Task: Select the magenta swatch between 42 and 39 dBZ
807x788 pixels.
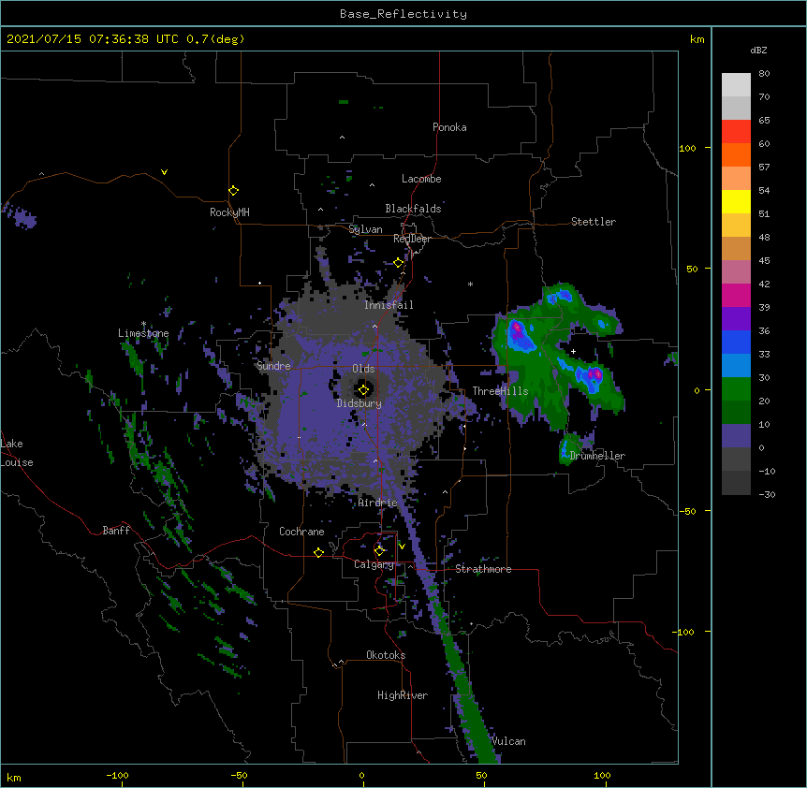Action: click(736, 295)
